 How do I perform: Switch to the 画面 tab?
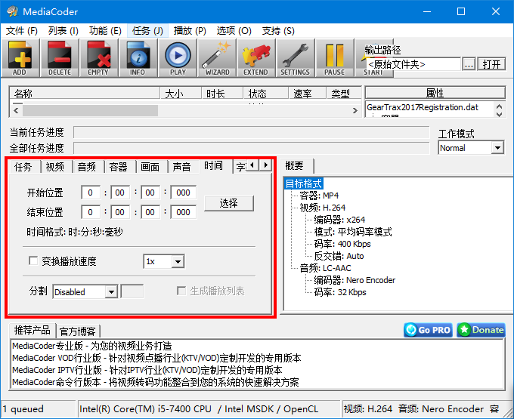150,167
